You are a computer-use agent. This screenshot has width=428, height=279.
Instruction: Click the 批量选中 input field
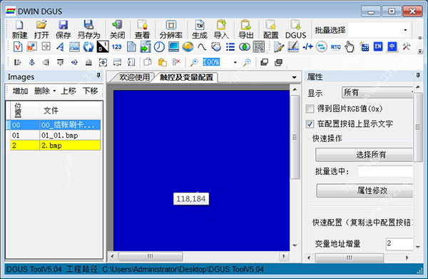pos(385,172)
